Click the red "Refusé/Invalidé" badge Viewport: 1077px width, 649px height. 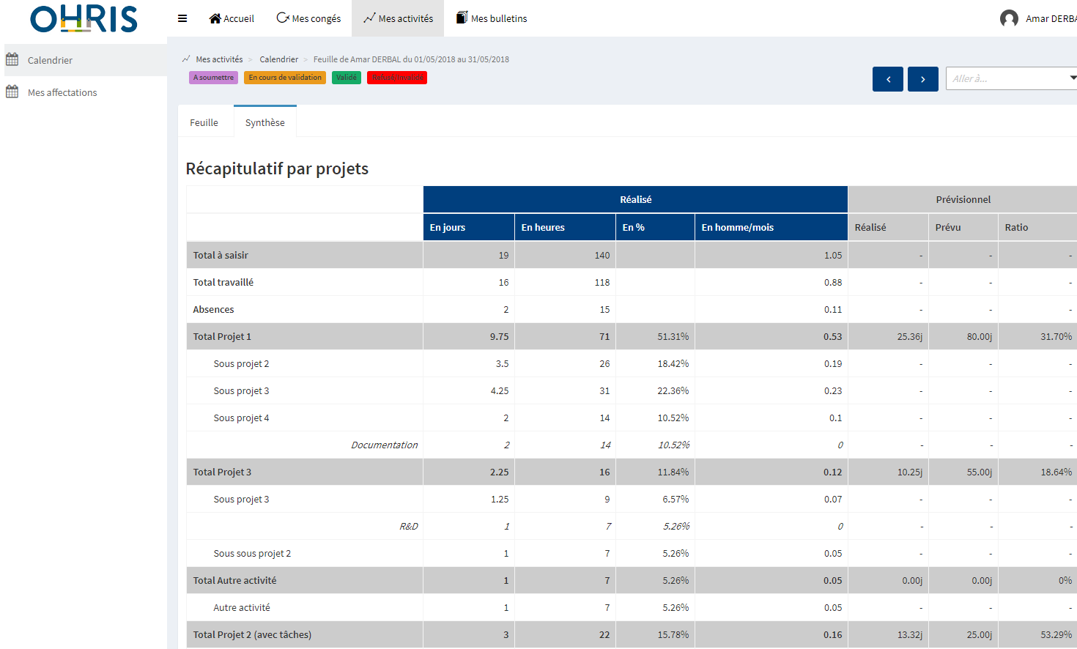(x=397, y=78)
